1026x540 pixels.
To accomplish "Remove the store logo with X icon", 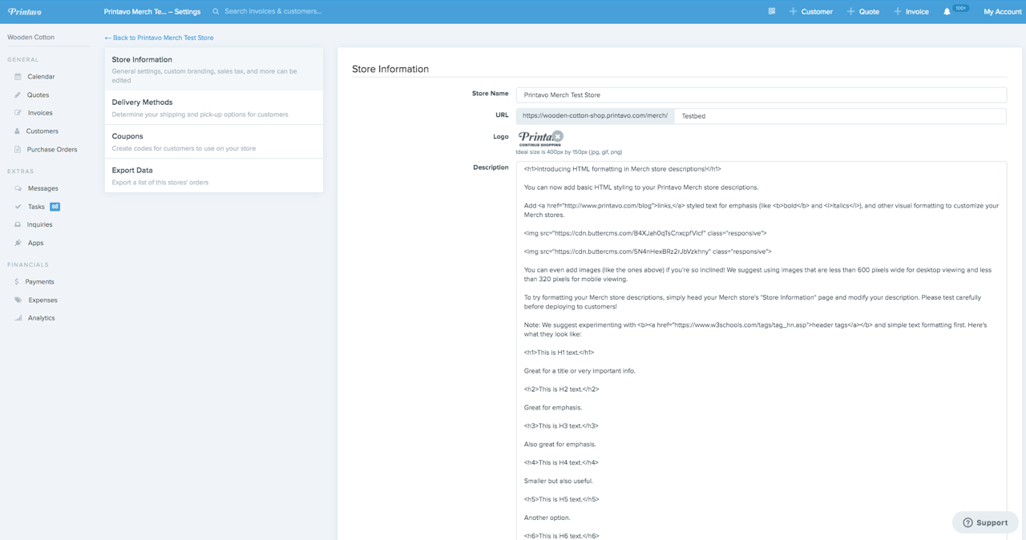I will 558,136.
